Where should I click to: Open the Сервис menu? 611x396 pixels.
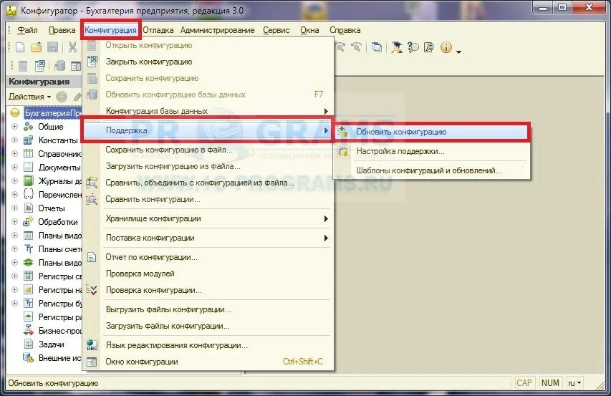(276, 30)
